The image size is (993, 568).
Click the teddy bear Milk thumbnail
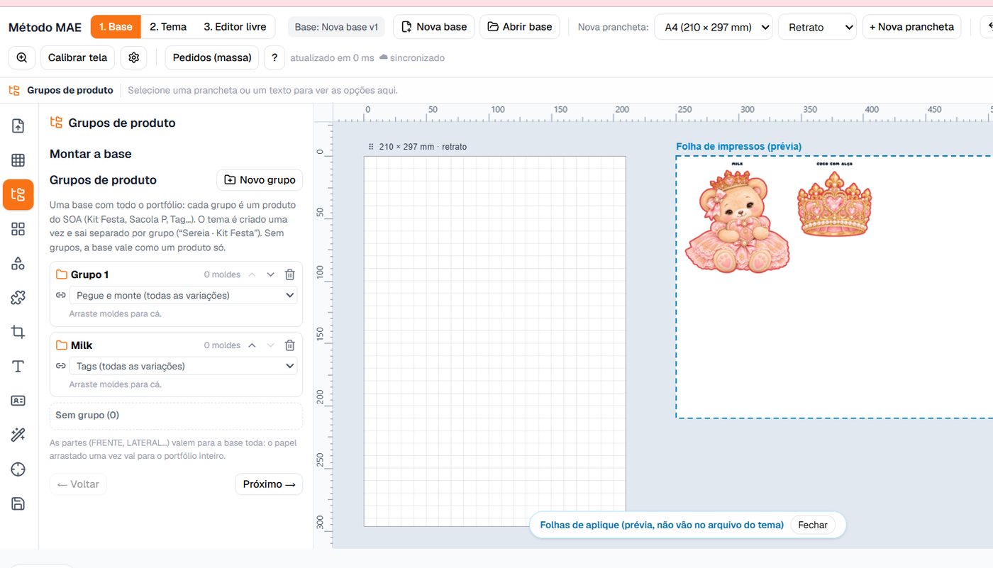(738, 221)
